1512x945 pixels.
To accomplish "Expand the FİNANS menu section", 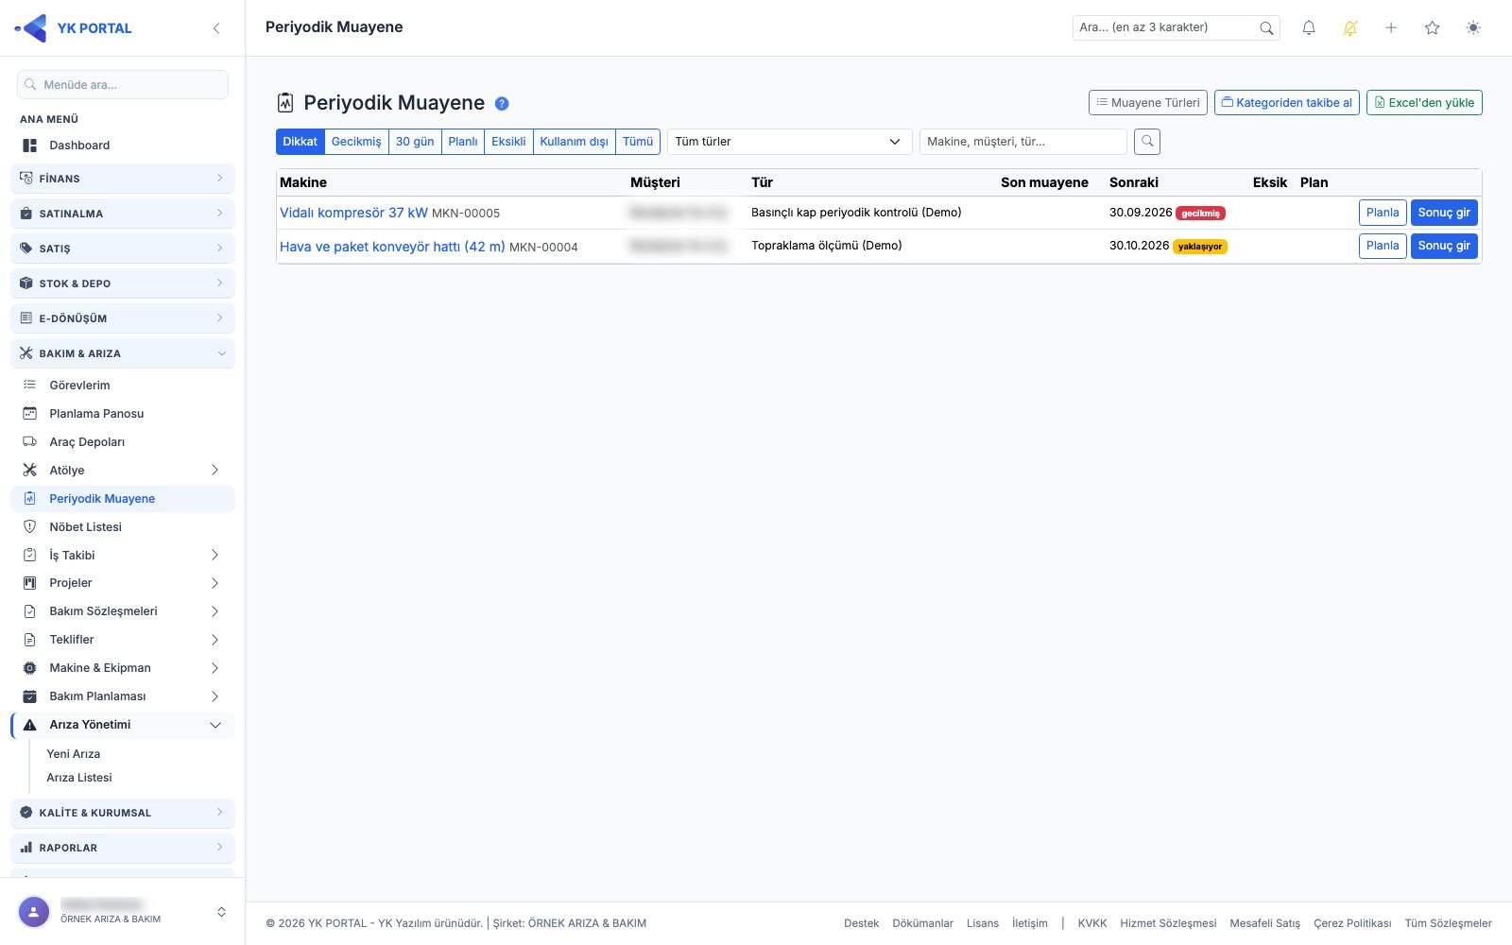I will click(123, 179).
